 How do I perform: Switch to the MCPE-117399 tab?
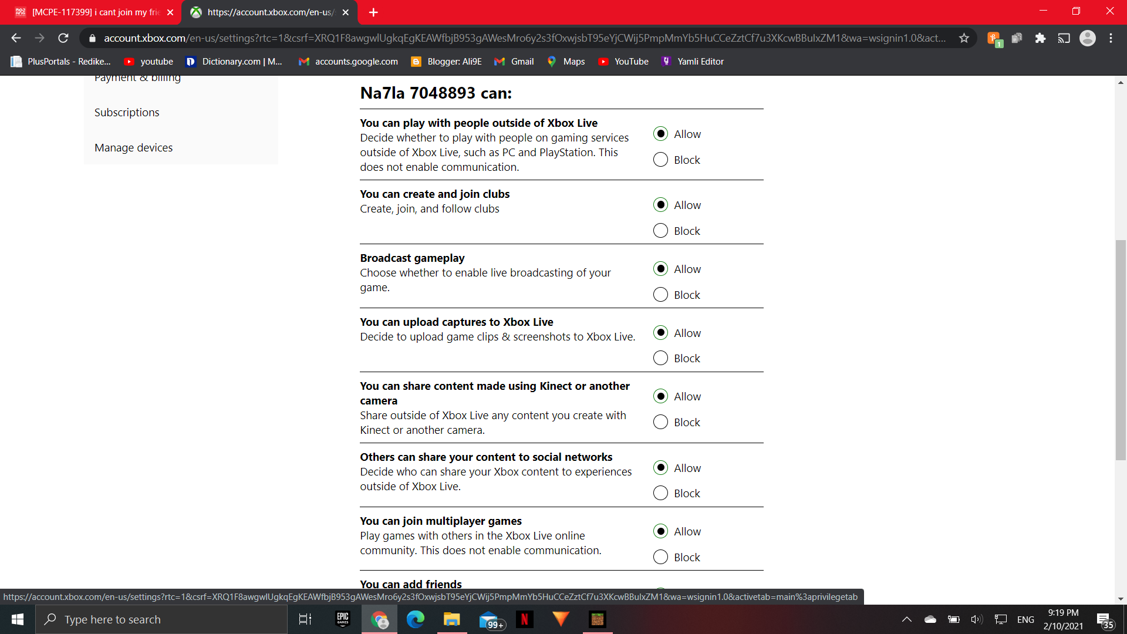point(94,12)
